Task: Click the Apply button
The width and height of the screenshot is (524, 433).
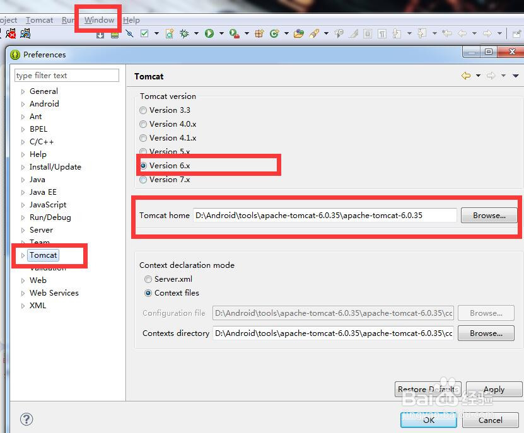Action: pyautogui.click(x=494, y=390)
